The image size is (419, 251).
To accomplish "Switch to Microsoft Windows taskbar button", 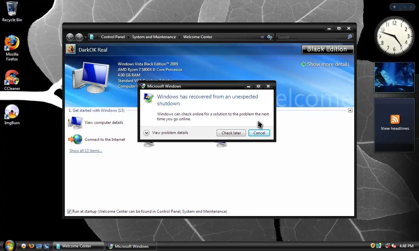I will click(x=131, y=246).
